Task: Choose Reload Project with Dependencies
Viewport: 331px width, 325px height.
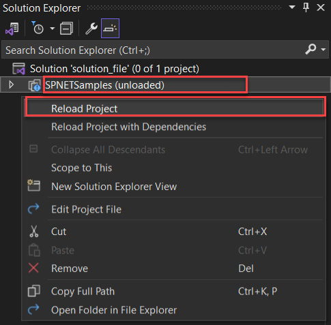Action: [x=129, y=127]
